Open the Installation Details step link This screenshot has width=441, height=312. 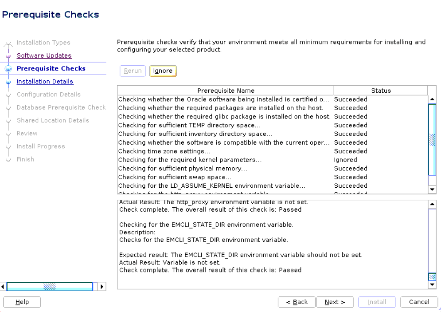pos(45,81)
